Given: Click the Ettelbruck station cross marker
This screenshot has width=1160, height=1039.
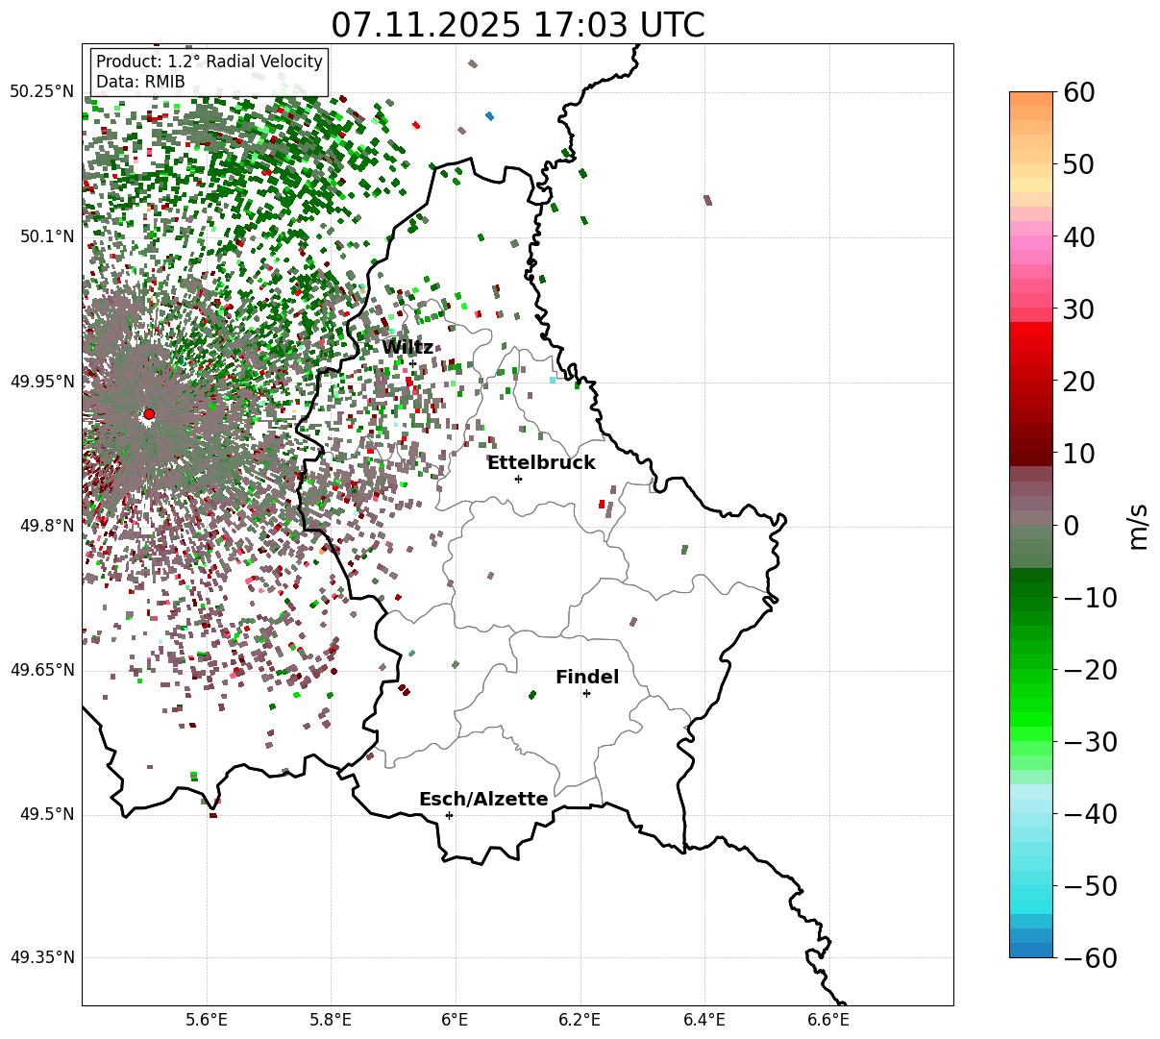Looking at the screenshot, I should coord(518,479).
